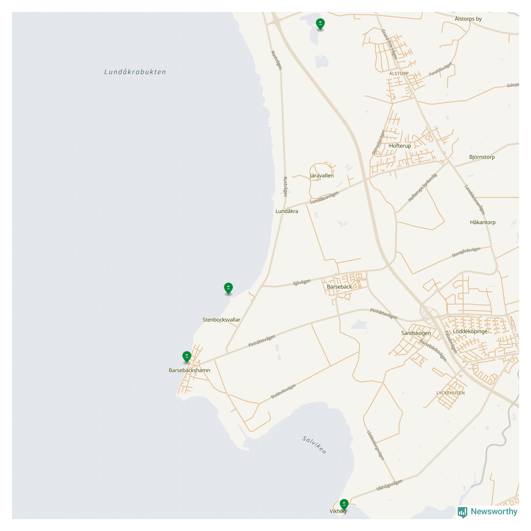Click the Barsebäck village label
The width and height of the screenshot is (531, 531).
pos(339,287)
